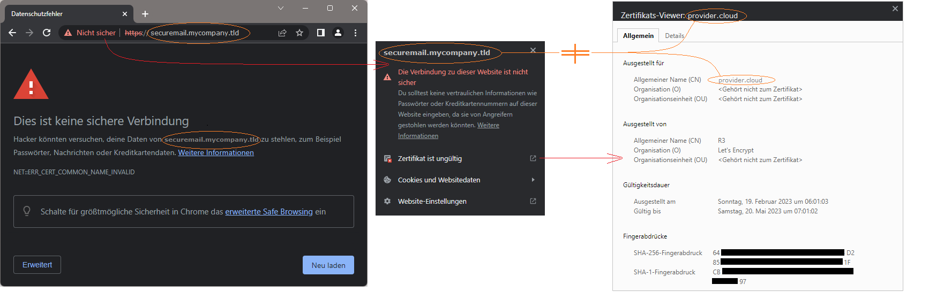Open a new browser tab
The height and width of the screenshot is (292, 944).
[x=145, y=14]
